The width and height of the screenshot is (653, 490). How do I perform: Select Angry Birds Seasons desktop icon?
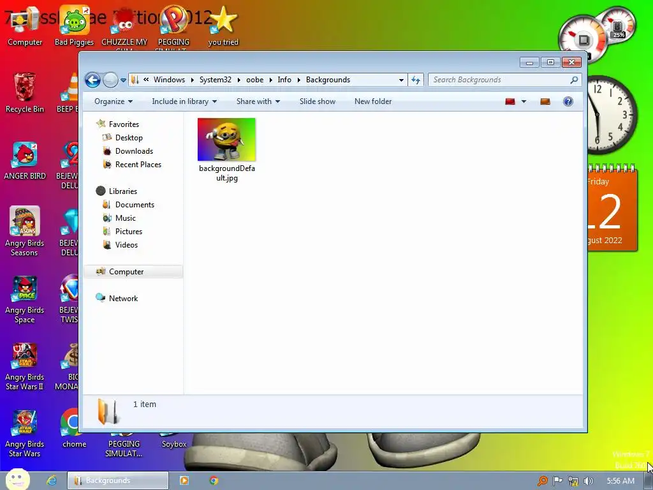coord(25,231)
